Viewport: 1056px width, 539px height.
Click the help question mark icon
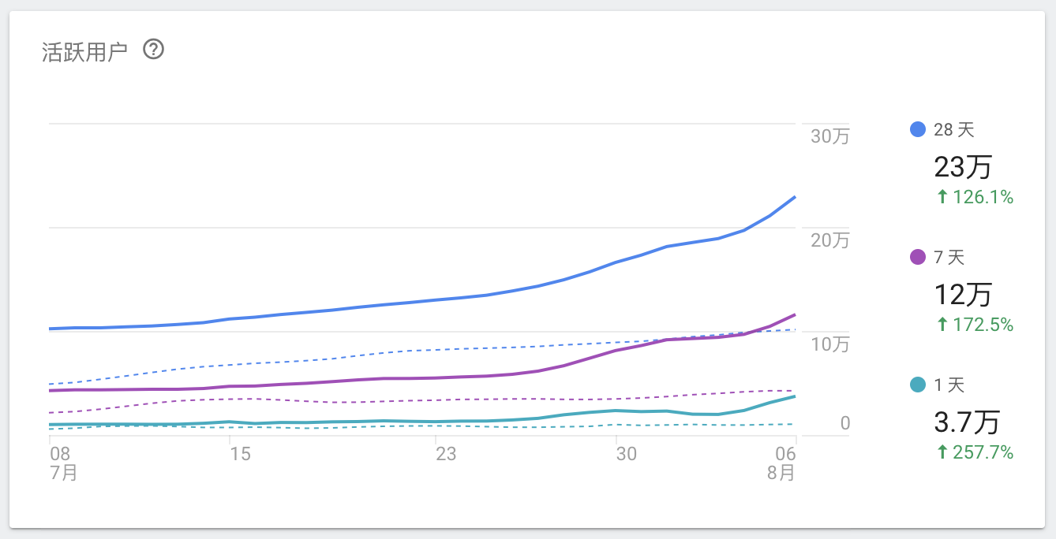pyautogui.click(x=153, y=50)
